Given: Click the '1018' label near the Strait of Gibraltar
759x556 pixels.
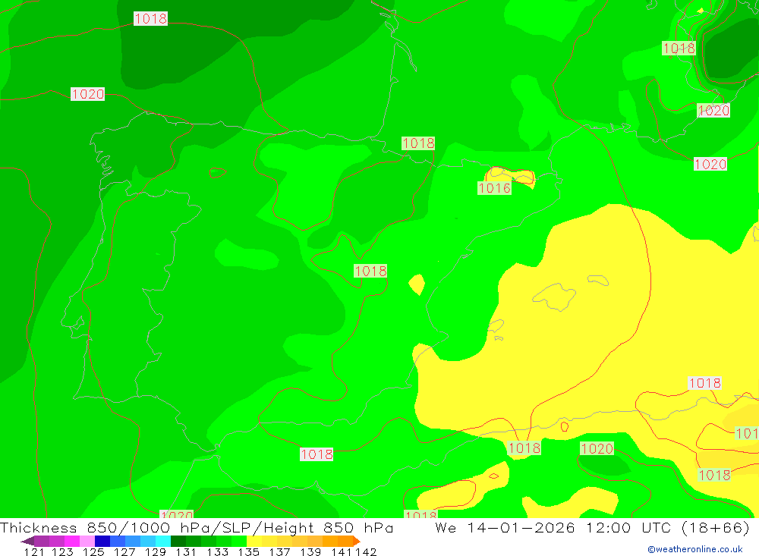Looking at the screenshot, I should pyautogui.click(x=317, y=454).
